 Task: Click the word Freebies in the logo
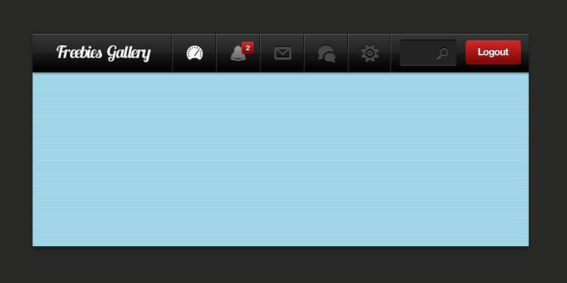79,52
